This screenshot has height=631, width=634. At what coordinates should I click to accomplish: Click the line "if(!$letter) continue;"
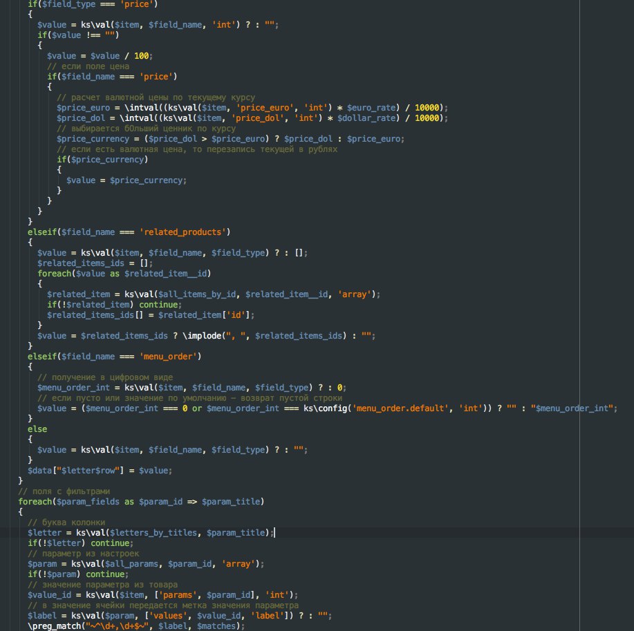click(80, 543)
